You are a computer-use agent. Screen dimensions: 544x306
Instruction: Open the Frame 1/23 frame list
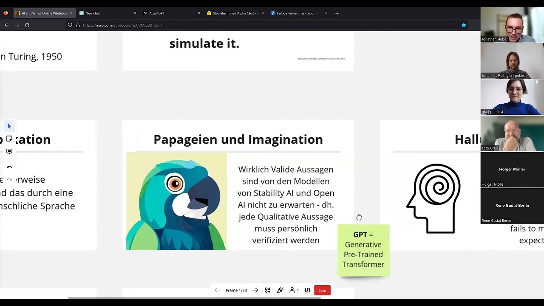(236, 290)
